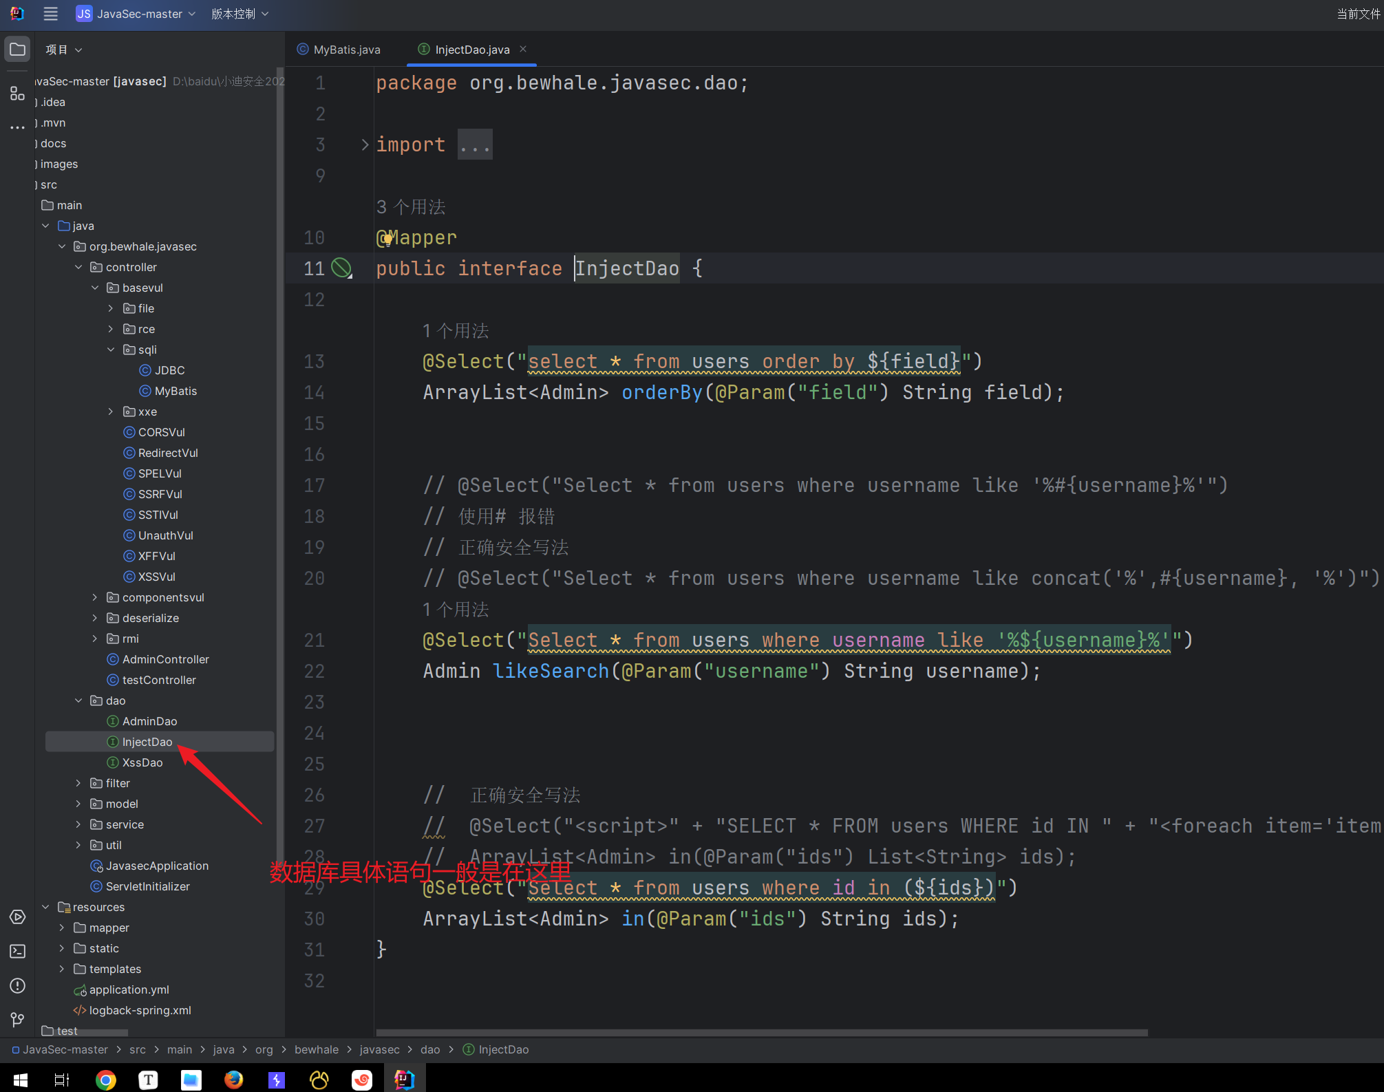This screenshot has width=1384, height=1092.
Task: Open the JavaSec-master project dropdown
Action: point(136,14)
